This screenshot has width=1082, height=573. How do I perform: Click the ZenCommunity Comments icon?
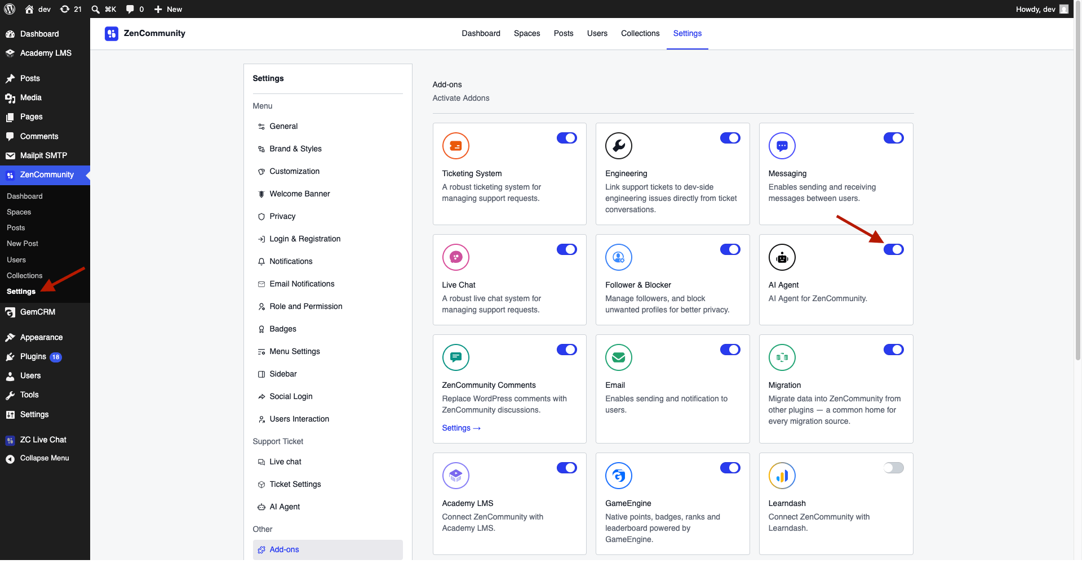click(x=456, y=357)
